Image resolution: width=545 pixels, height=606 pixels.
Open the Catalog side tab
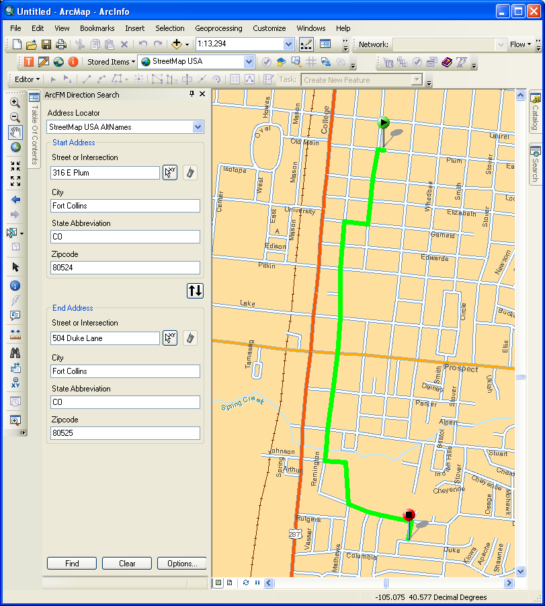(x=535, y=112)
